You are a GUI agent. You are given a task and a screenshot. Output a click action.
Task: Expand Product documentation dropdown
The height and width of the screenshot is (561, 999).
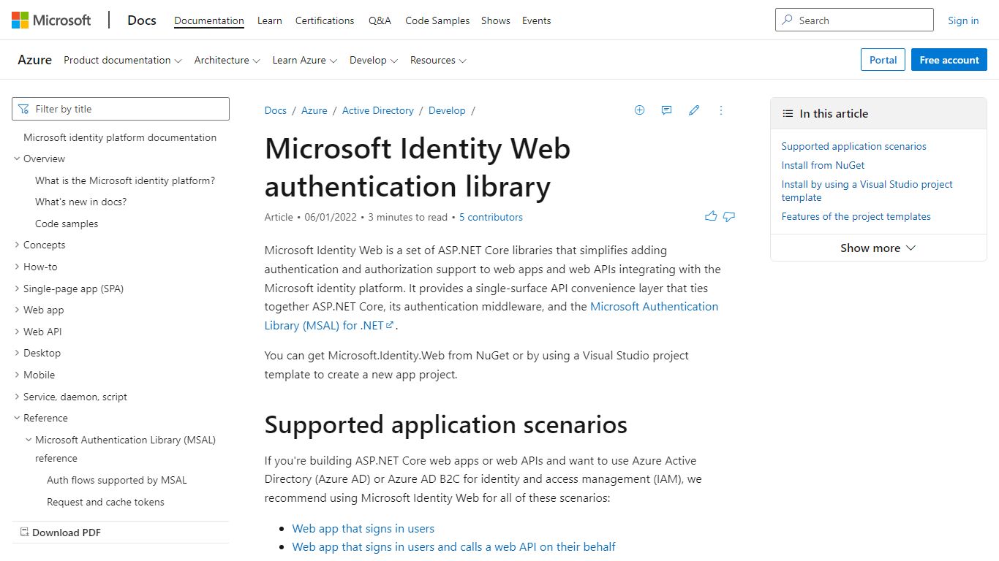pos(123,60)
